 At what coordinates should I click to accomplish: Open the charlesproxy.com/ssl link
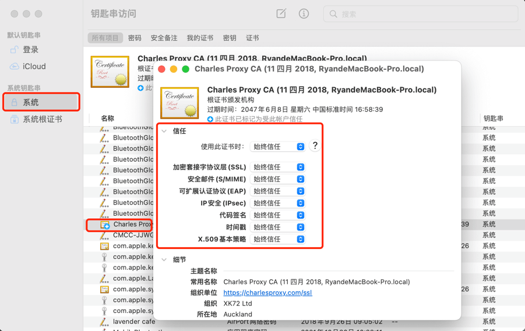point(267,293)
